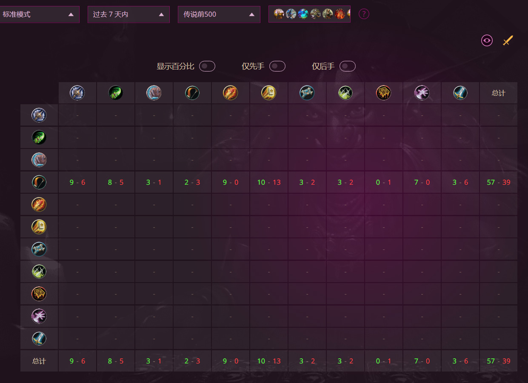Select the green Demon Hunter row icon
528x383 pixels.
click(39, 137)
